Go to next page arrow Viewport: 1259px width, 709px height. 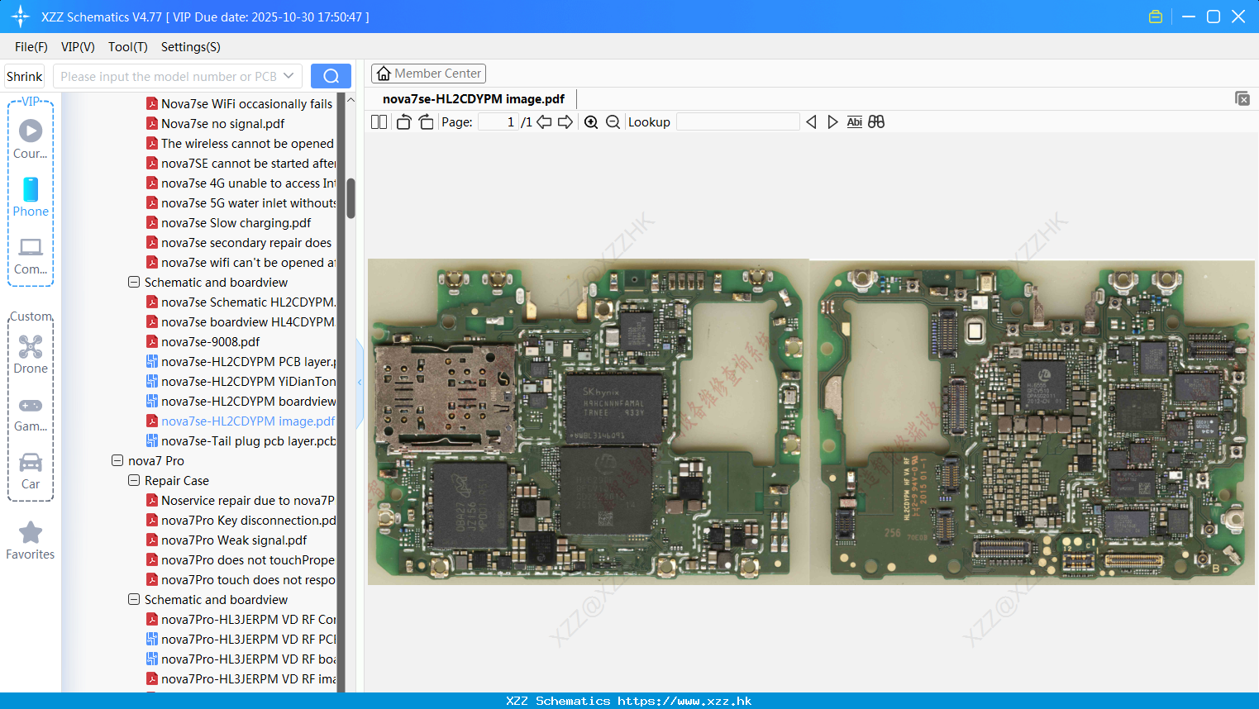(565, 122)
